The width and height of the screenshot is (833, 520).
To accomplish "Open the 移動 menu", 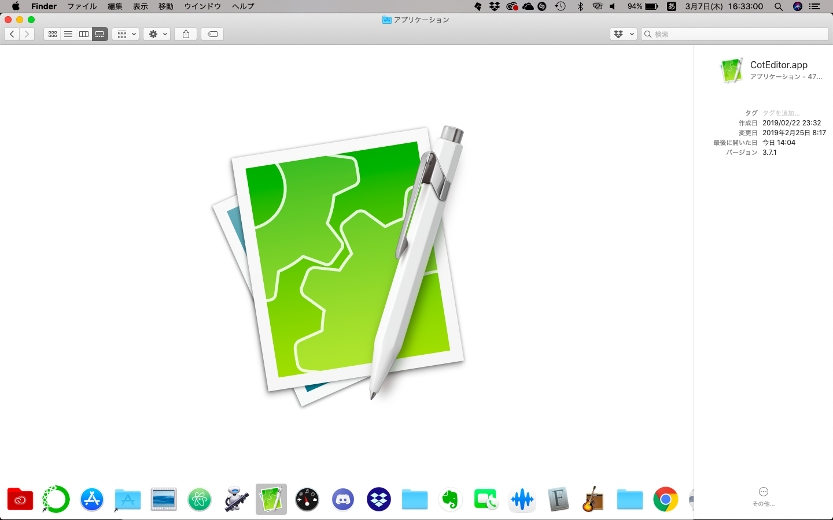I will [166, 6].
